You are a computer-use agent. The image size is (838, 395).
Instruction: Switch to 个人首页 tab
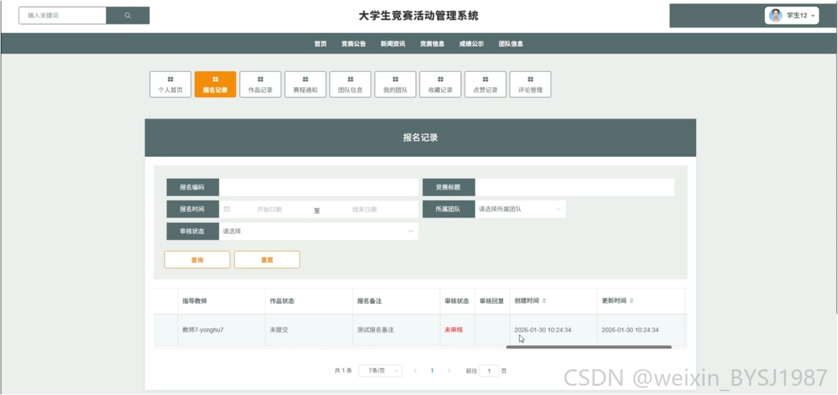tap(170, 84)
